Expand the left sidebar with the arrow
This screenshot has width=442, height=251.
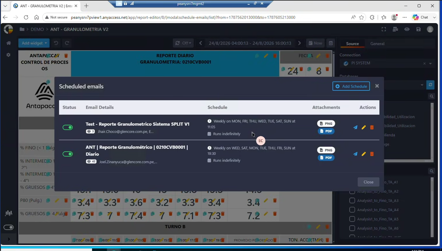click(x=9, y=239)
